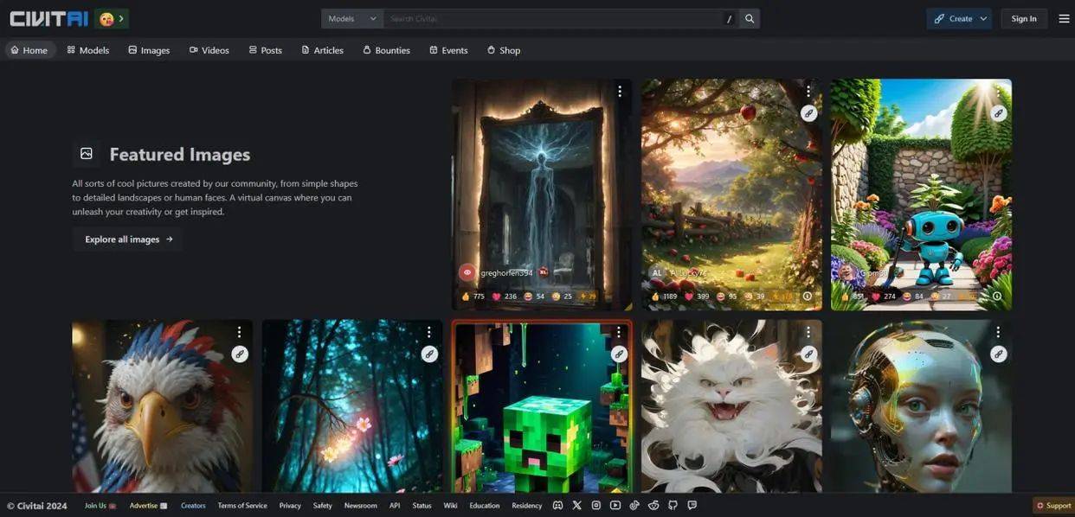Open options menu on the apple orchard image
The height and width of the screenshot is (517, 1075).
coord(808,92)
